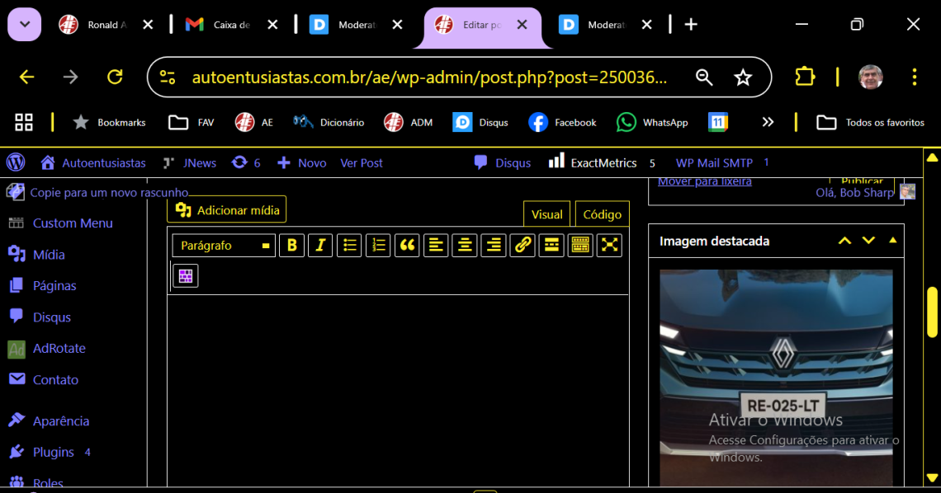Open Plugins in the admin sidebar

click(54, 452)
